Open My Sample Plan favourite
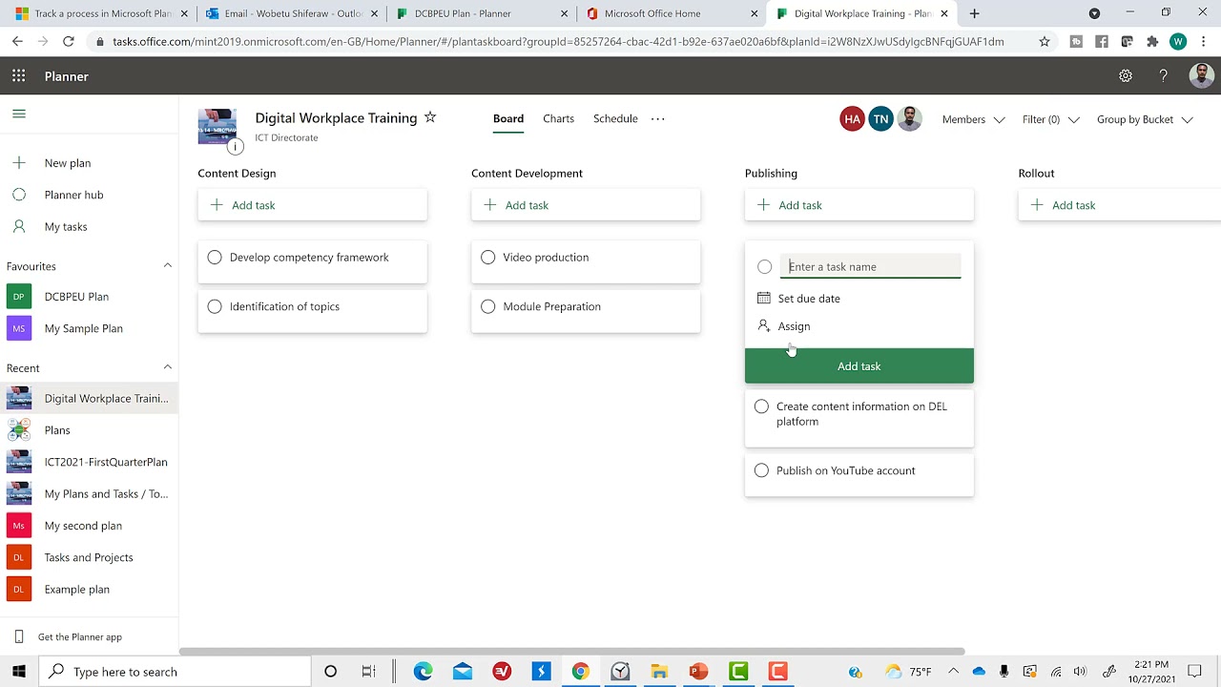Screen dimensions: 1221x687 pyautogui.click(x=83, y=328)
